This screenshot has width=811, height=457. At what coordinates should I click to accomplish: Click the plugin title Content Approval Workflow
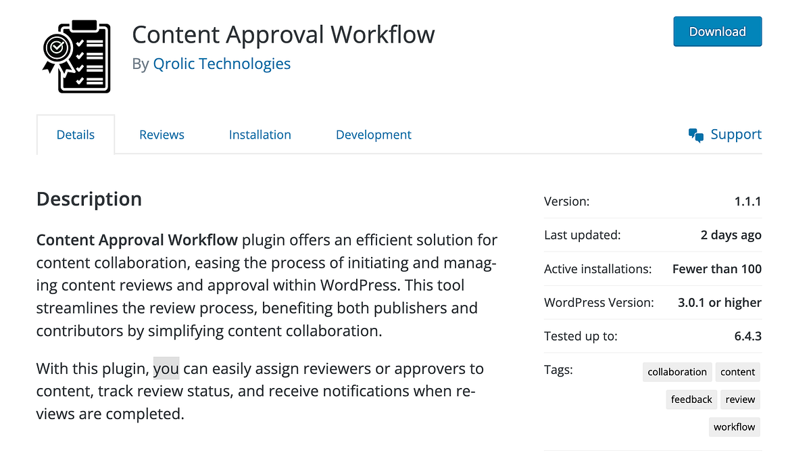(283, 34)
